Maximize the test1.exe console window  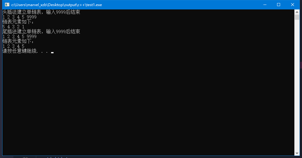coord(279,5)
